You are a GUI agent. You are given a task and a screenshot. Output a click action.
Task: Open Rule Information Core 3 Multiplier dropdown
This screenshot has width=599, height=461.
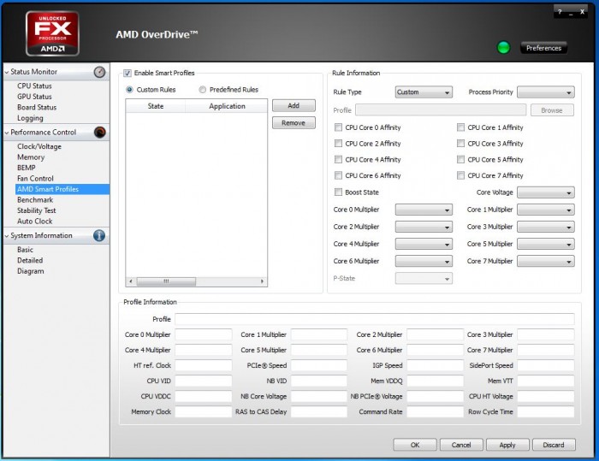(546, 227)
